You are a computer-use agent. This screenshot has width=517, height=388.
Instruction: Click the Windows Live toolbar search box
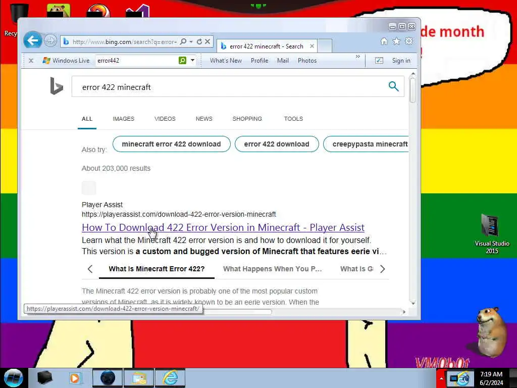[136, 61]
